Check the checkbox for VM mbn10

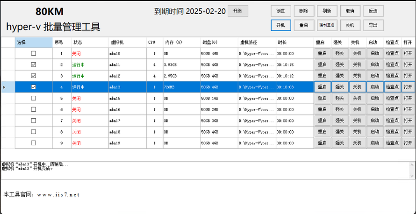(x=33, y=53)
